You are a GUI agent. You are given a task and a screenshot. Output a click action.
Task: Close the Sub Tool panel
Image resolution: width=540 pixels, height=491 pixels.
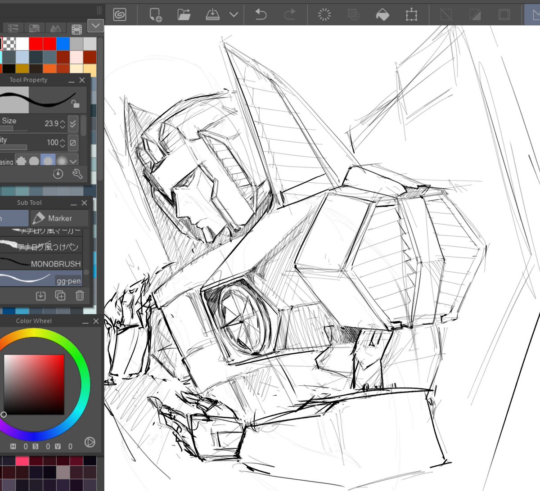pyautogui.click(x=84, y=203)
